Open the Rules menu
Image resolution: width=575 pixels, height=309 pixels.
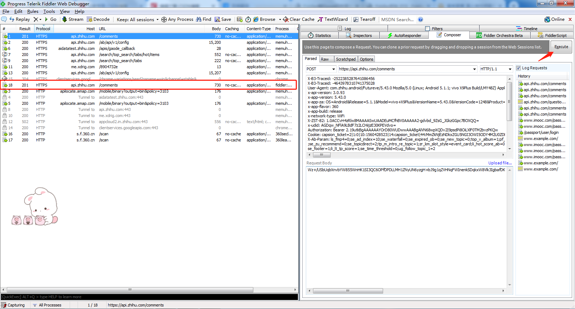(x=33, y=11)
